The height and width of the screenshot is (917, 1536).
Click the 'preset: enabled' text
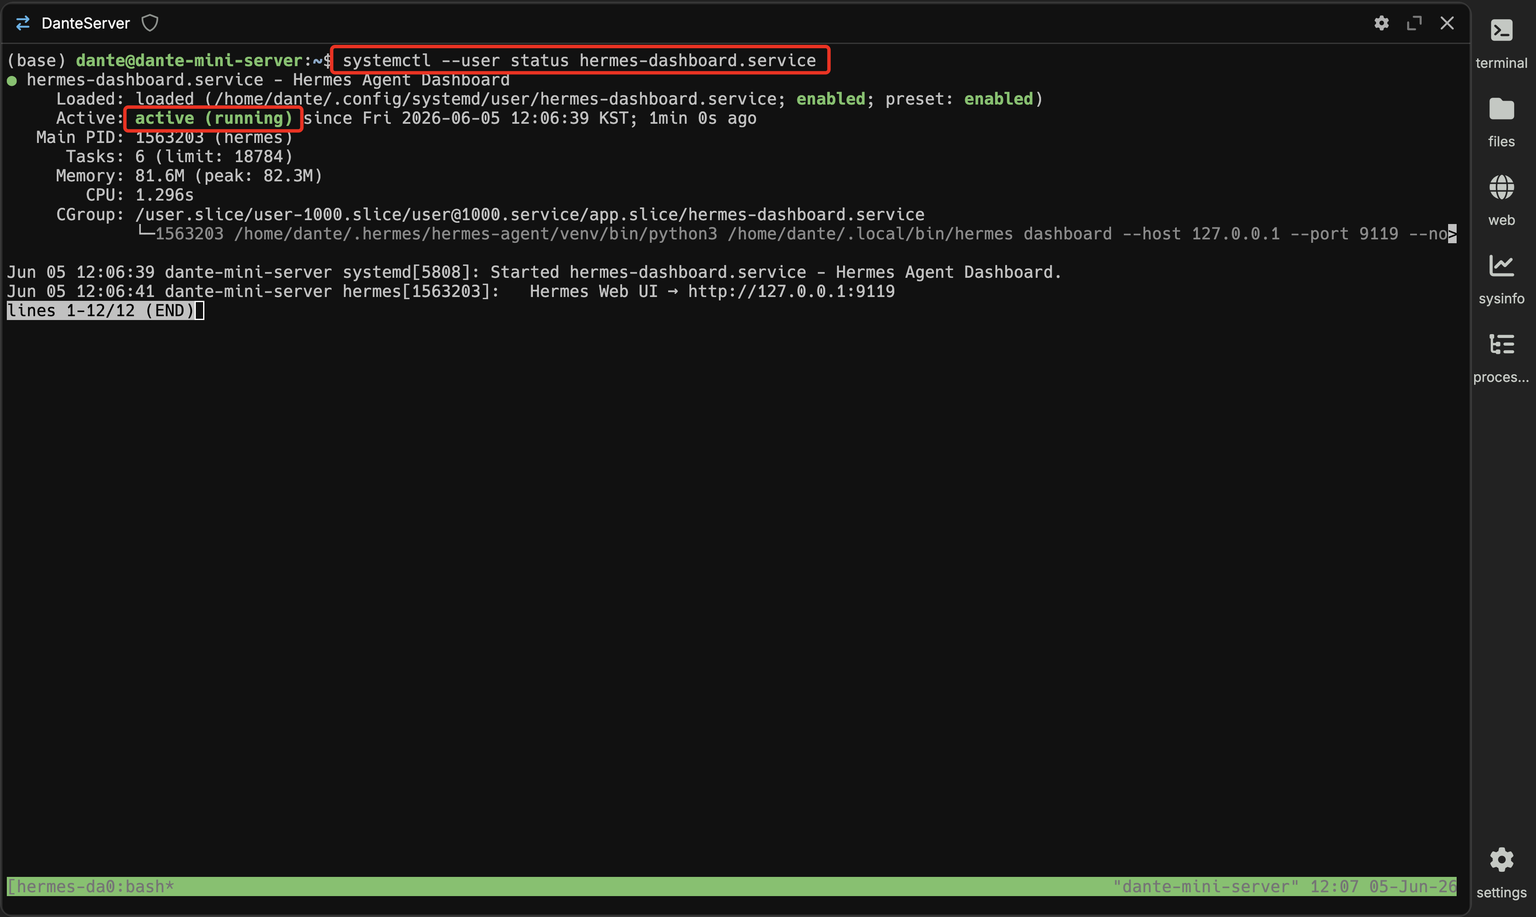(x=959, y=99)
